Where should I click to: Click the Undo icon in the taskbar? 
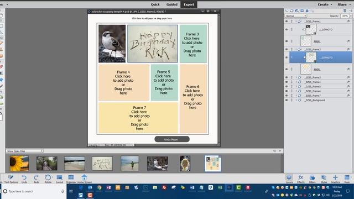coord(24,179)
